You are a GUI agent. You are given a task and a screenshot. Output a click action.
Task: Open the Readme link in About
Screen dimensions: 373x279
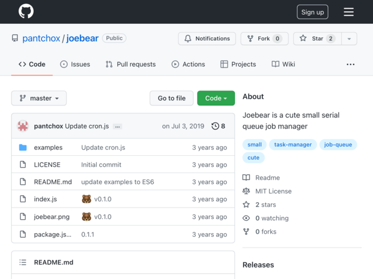pyautogui.click(x=261, y=178)
